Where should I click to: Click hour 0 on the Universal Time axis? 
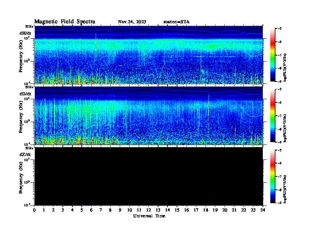34,210
